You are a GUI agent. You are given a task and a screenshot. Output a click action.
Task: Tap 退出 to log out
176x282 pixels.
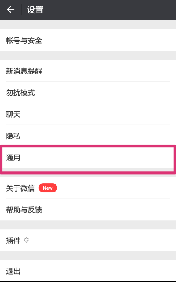tap(88, 271)
